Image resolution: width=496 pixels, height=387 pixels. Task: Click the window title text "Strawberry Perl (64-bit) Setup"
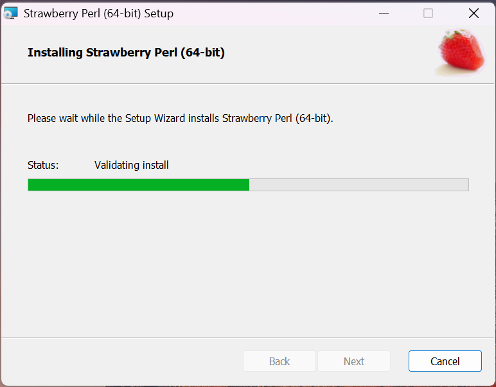[98, 13]
